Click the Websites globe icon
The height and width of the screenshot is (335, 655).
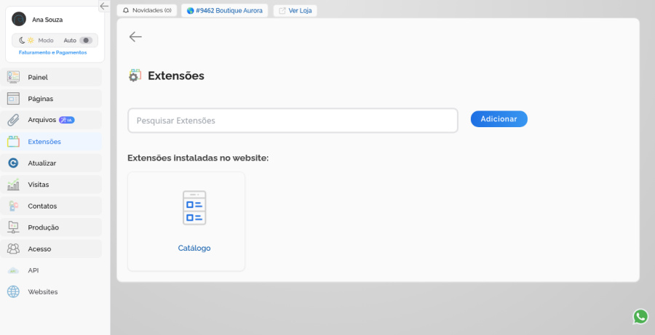13,291
